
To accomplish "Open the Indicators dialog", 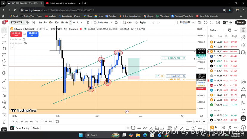I will point(101,23).
